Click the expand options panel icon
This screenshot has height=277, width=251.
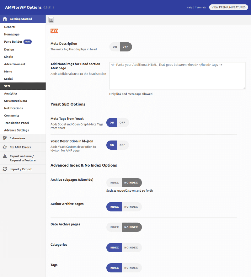51,20
